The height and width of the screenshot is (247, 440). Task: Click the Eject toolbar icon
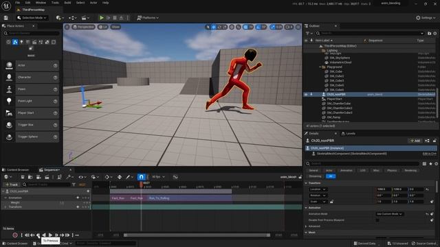pos(121,18)
